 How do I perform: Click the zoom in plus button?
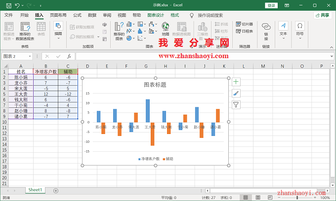point(315,198)
